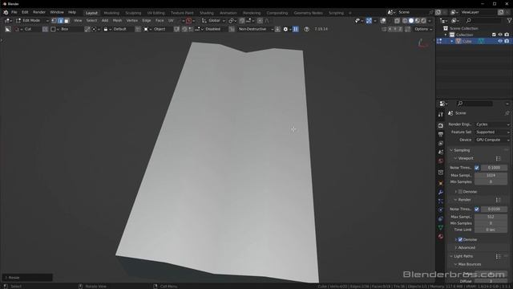This screenshot has height=289, width=513.
Task: Click Render Max Samples 512 field
Action: 491,217
